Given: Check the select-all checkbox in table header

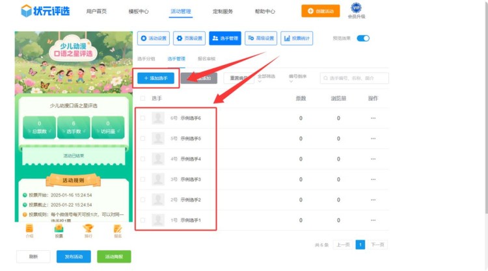Looking at the screenshot, I should (x=142, y=98).
